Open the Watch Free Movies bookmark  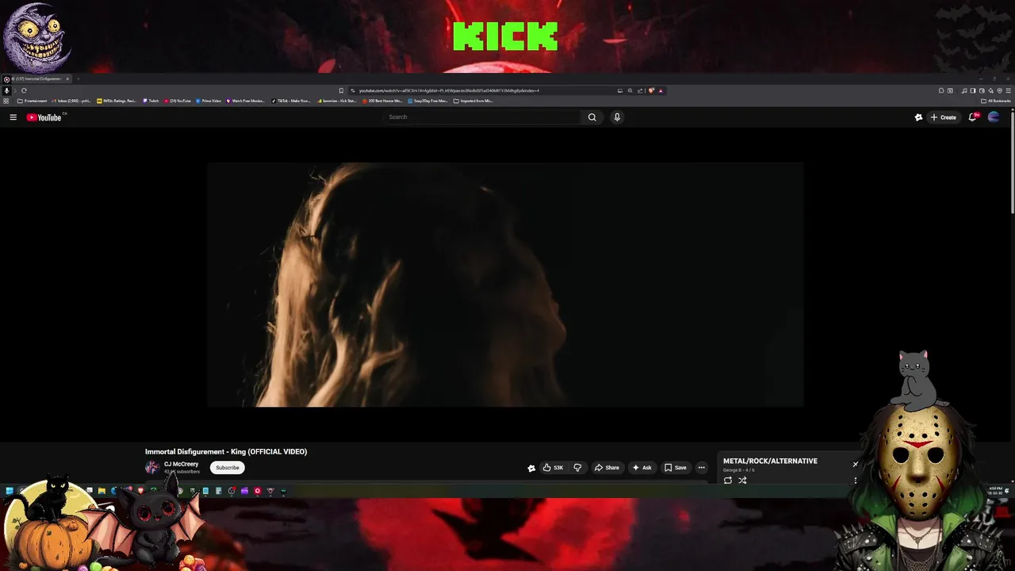246,101
